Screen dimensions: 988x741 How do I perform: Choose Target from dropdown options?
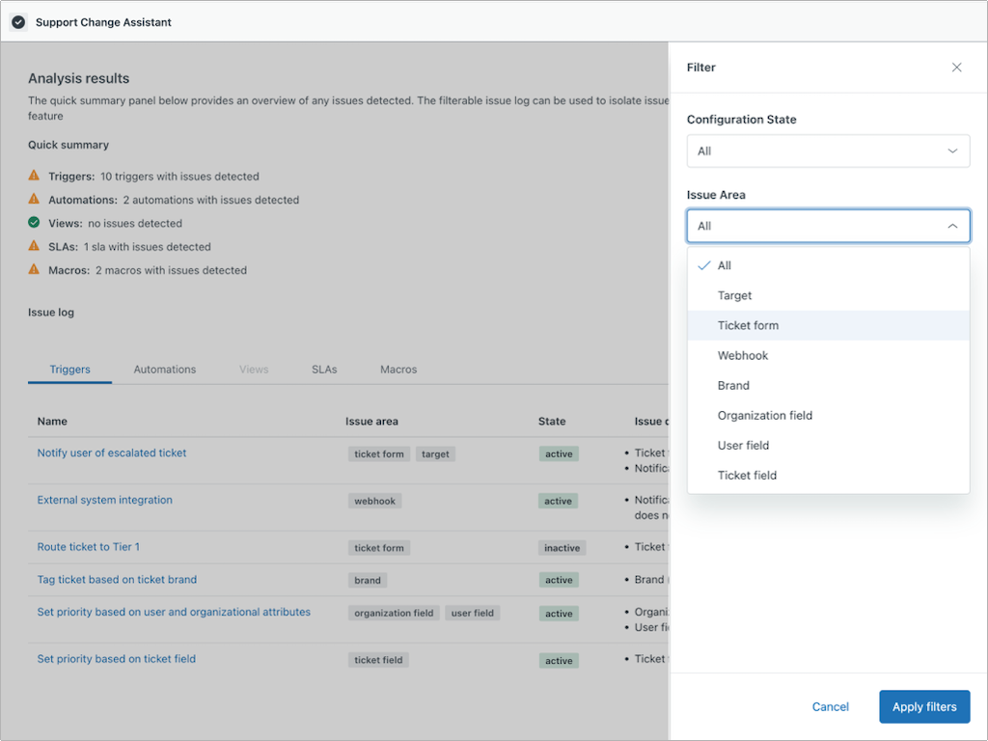click(x=734, y=295)
